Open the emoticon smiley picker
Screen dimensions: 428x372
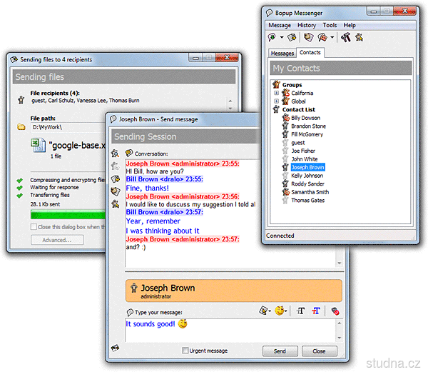(x=280, y=311)
